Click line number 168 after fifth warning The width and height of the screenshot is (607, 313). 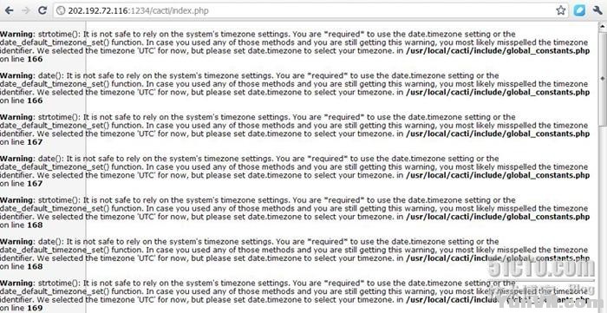(x=35, y=225)
